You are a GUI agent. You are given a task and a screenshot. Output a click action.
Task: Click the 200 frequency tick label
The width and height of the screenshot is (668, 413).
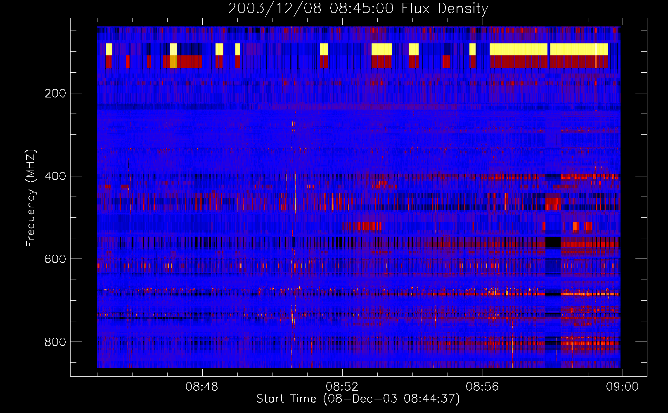tap(55, 93)
